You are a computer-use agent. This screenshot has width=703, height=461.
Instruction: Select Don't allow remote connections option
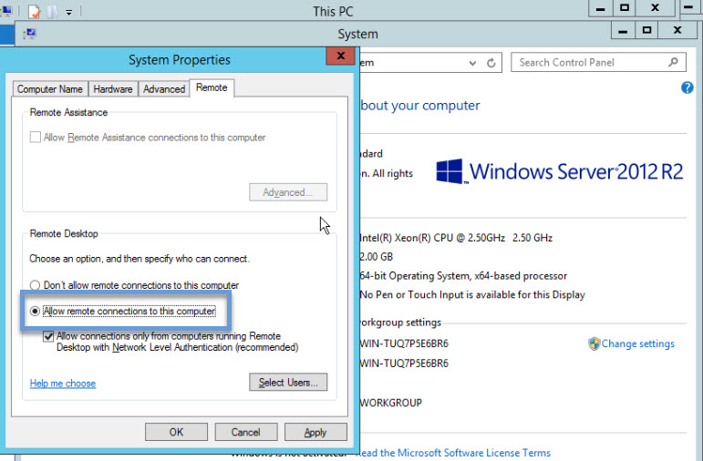tap(36, 285)
